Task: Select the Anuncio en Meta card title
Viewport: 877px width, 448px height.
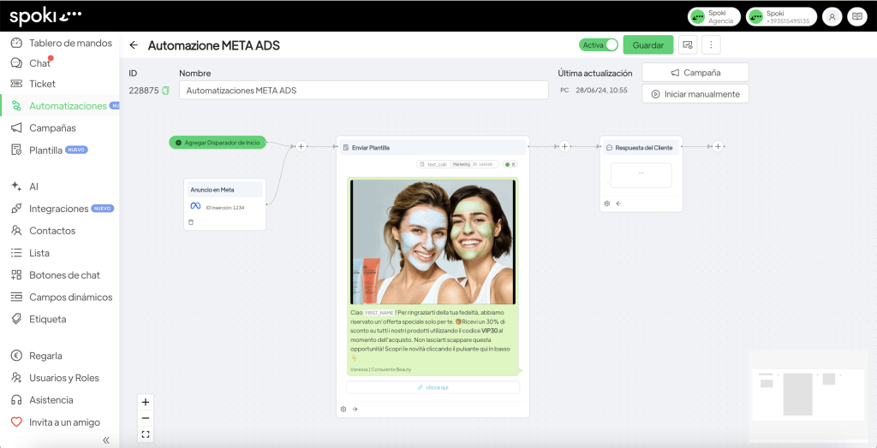Action: (x=212, y=189)
